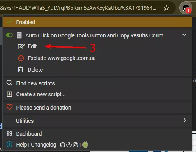Image resolution: width=196 pixels, height=152 pixels.
Task: Open the Auto Click on Google Tools script
Action: (x=94, y=35)
